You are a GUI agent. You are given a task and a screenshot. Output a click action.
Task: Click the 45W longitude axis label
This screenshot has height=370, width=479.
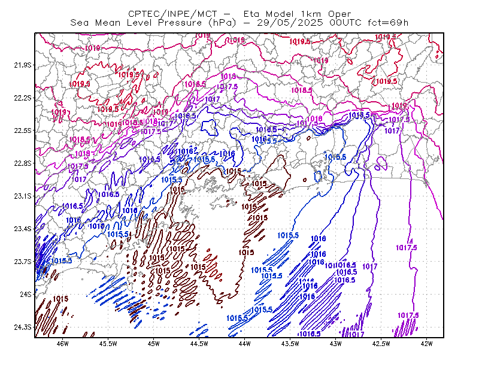click(x=154, y=344)
